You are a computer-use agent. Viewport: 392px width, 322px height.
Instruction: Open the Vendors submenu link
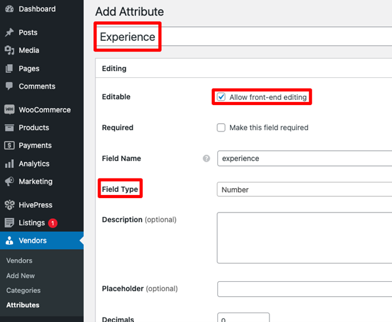[19, 260]
